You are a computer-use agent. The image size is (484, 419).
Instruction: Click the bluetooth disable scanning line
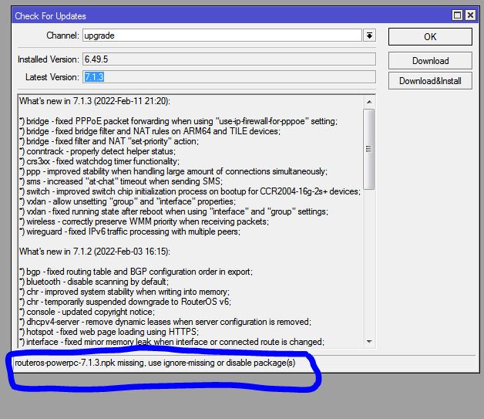(94, 282)
